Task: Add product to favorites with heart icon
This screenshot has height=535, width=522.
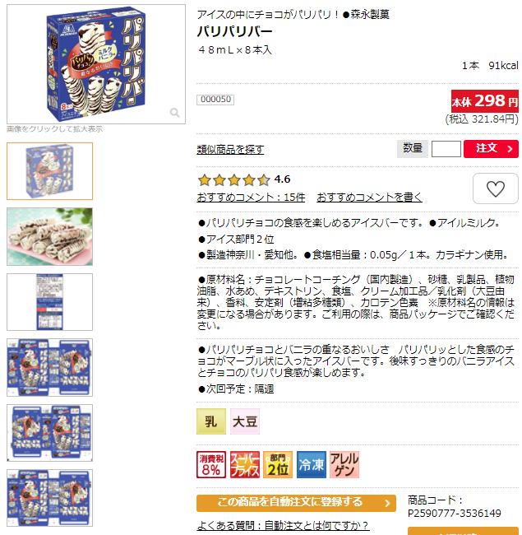Action: (x=496, y=188)
